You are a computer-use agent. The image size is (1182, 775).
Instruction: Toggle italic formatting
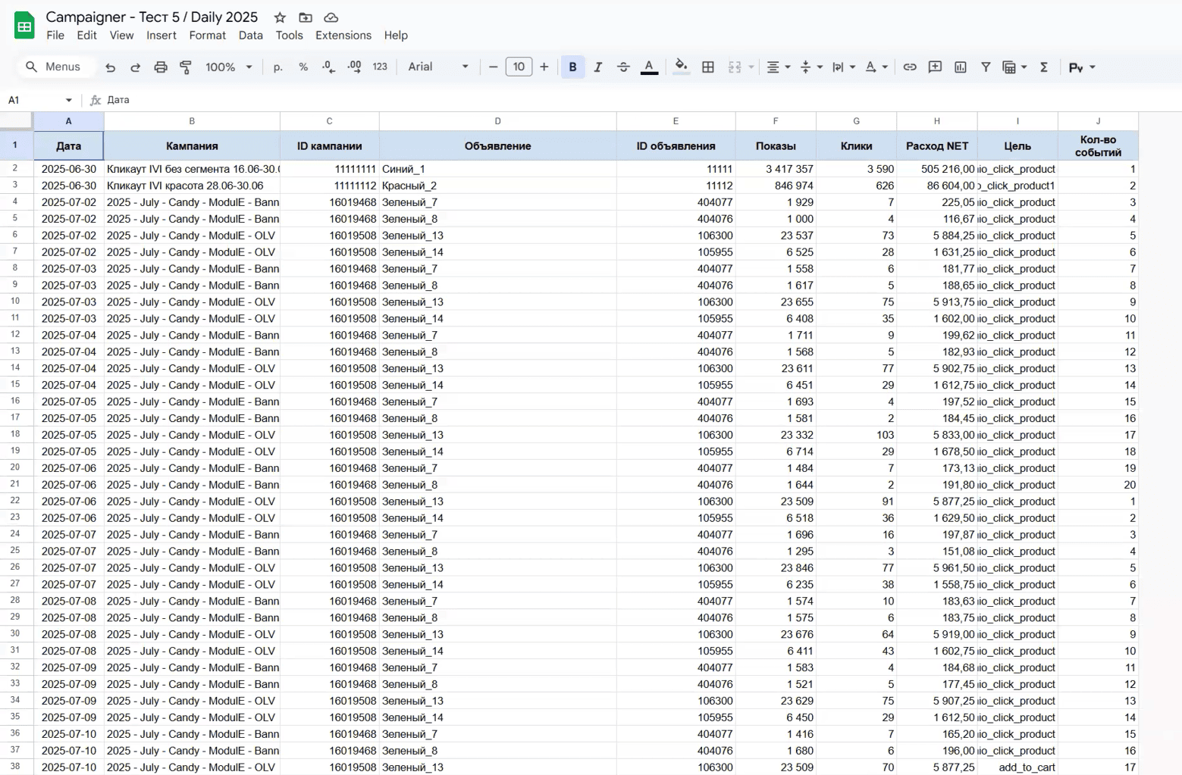point(598,67)
